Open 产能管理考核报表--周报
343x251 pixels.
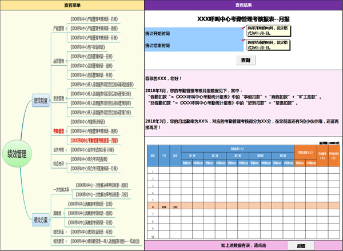click(94, 29)
